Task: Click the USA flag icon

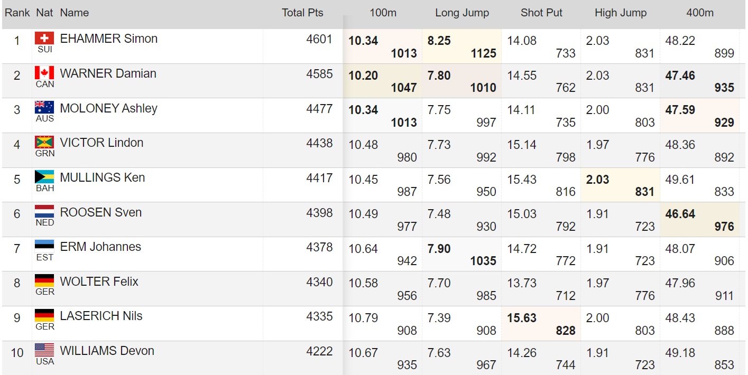Action: pyautogui.click(x=44, y=350)
